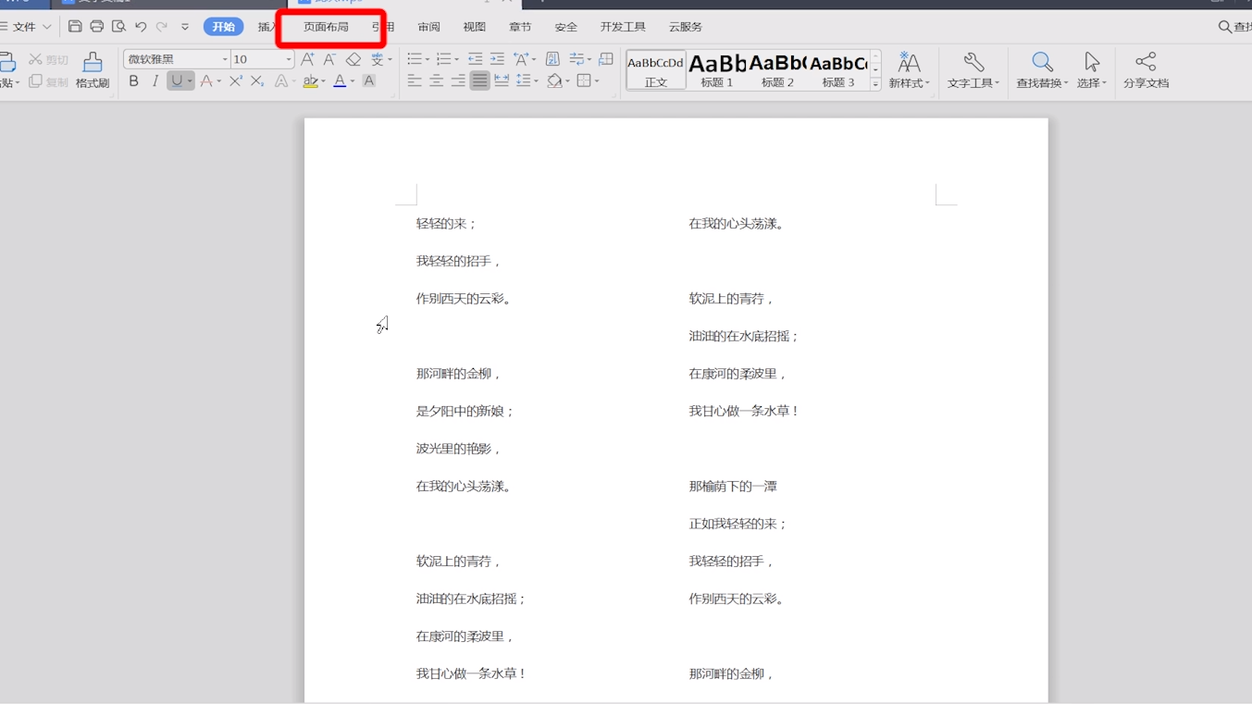The image size is (1252, 704).
Task: Click the 查找替换 button
Action: [x=1042, y=70]
